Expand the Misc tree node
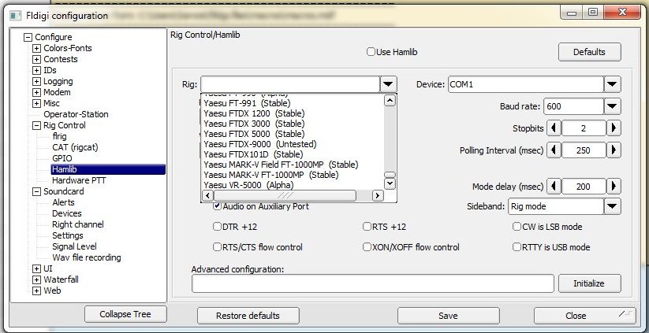The width and height of the screenshot is (649, 333). 37,103
